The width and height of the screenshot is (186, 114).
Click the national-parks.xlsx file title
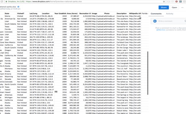[8, 7]
